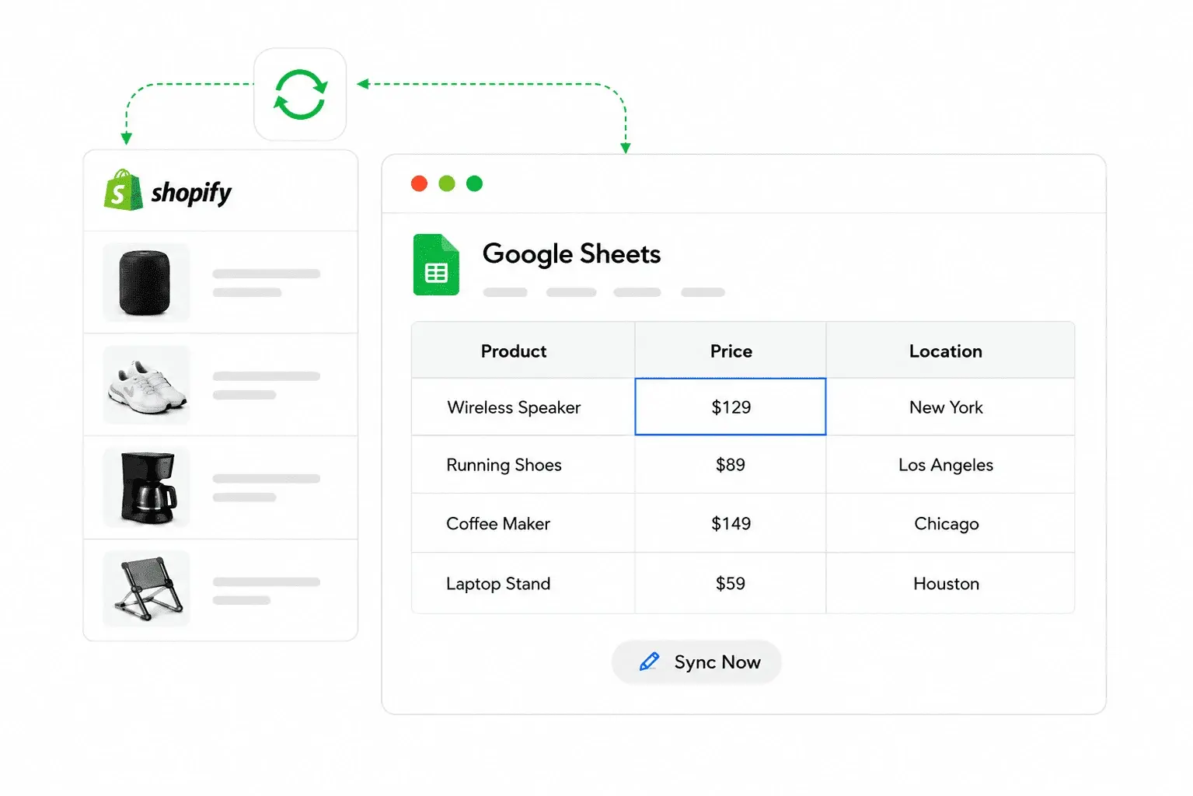Open the laptop stand product thumbnail
This screenshot has width=1193, height=796.
coord(146,588)
